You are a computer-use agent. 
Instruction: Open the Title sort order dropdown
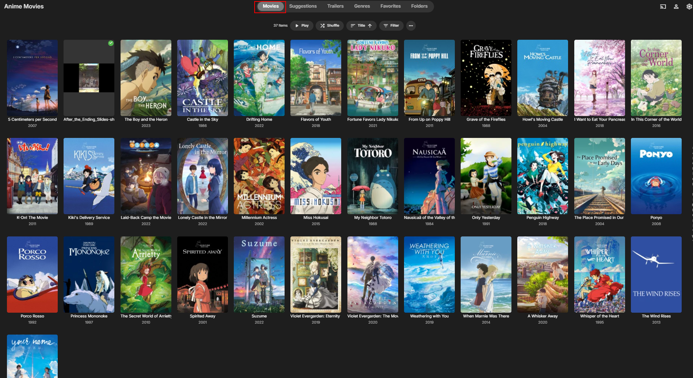click(x=361, y=26)
